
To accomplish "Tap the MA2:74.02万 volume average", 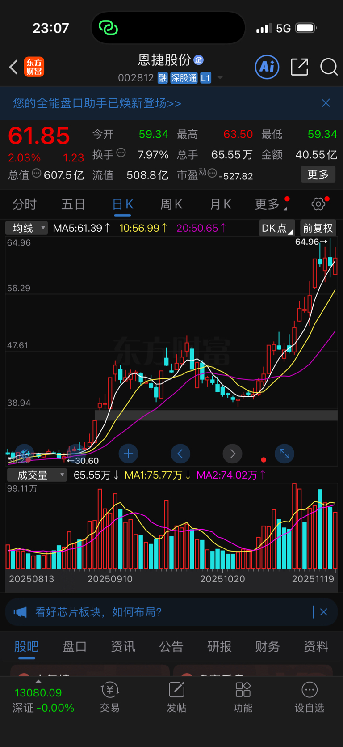I will tap(231, 475).
